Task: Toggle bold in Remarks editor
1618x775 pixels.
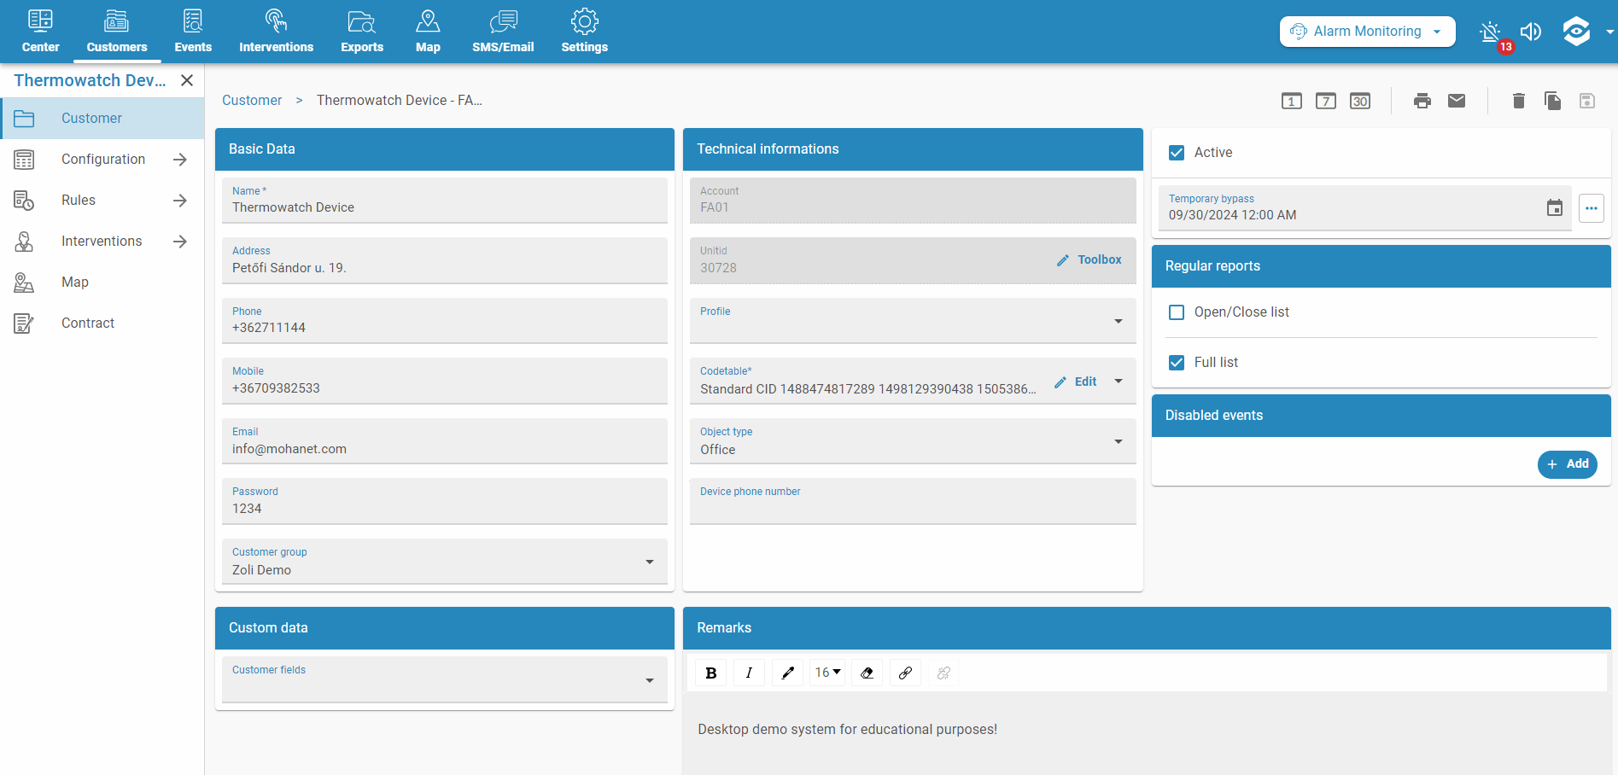Action: click(711, 673)
